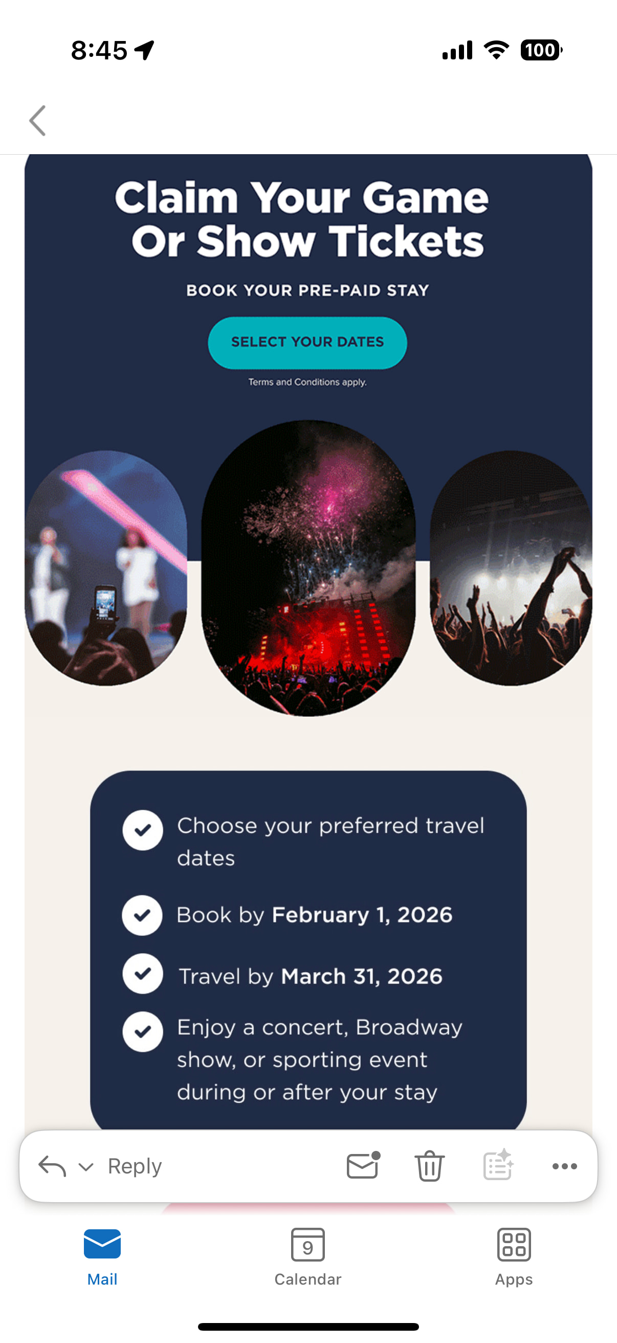
Task: Expand reply options chevron dropdown
Action: pyautogui.click(x=86, y=1166)
